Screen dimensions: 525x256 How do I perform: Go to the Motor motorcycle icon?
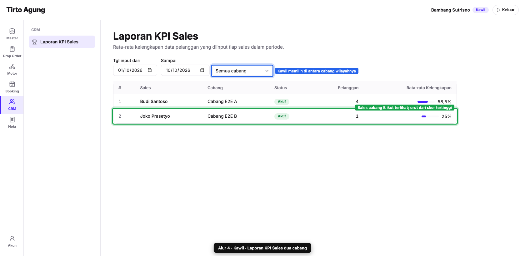tap(12, 66)
